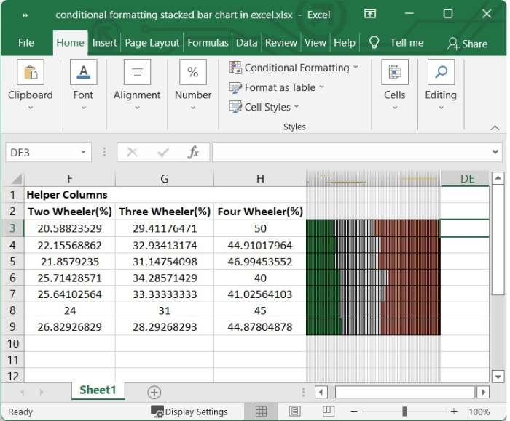Open the Editing search icon group
The image size is (510, 421).
coord(441,73)
